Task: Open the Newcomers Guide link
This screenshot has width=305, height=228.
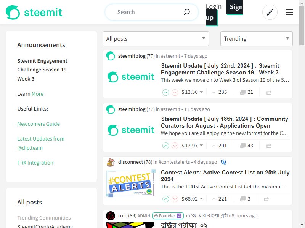Action: pos(39,124)
